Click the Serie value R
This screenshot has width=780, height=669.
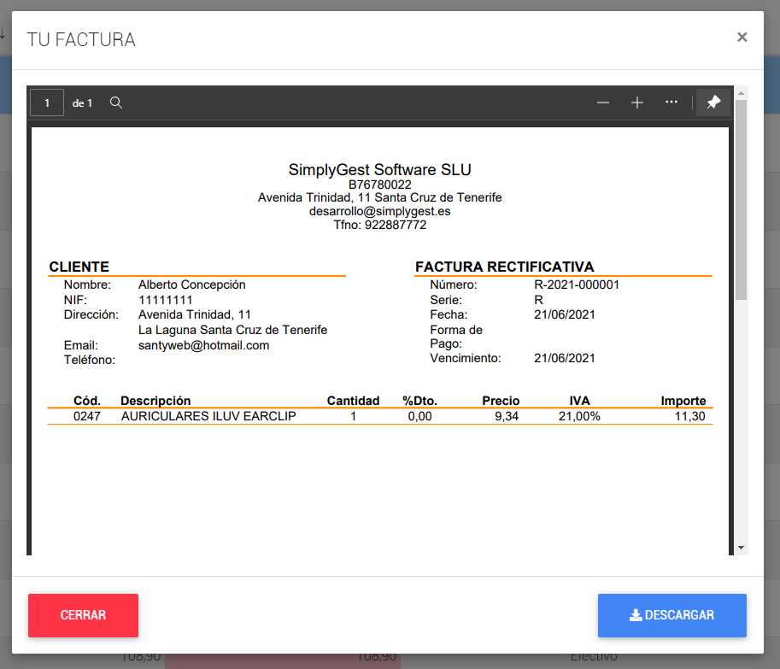click(539, 300)
